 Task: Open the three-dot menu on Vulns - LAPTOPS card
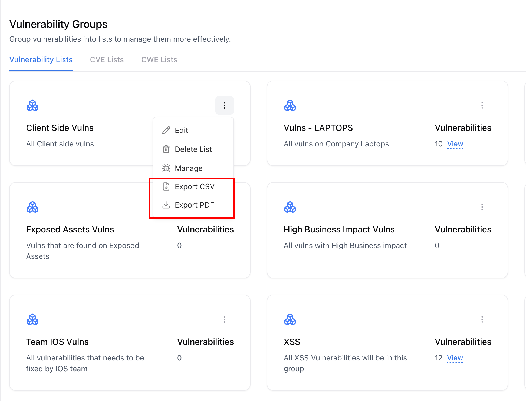point(482,105)
